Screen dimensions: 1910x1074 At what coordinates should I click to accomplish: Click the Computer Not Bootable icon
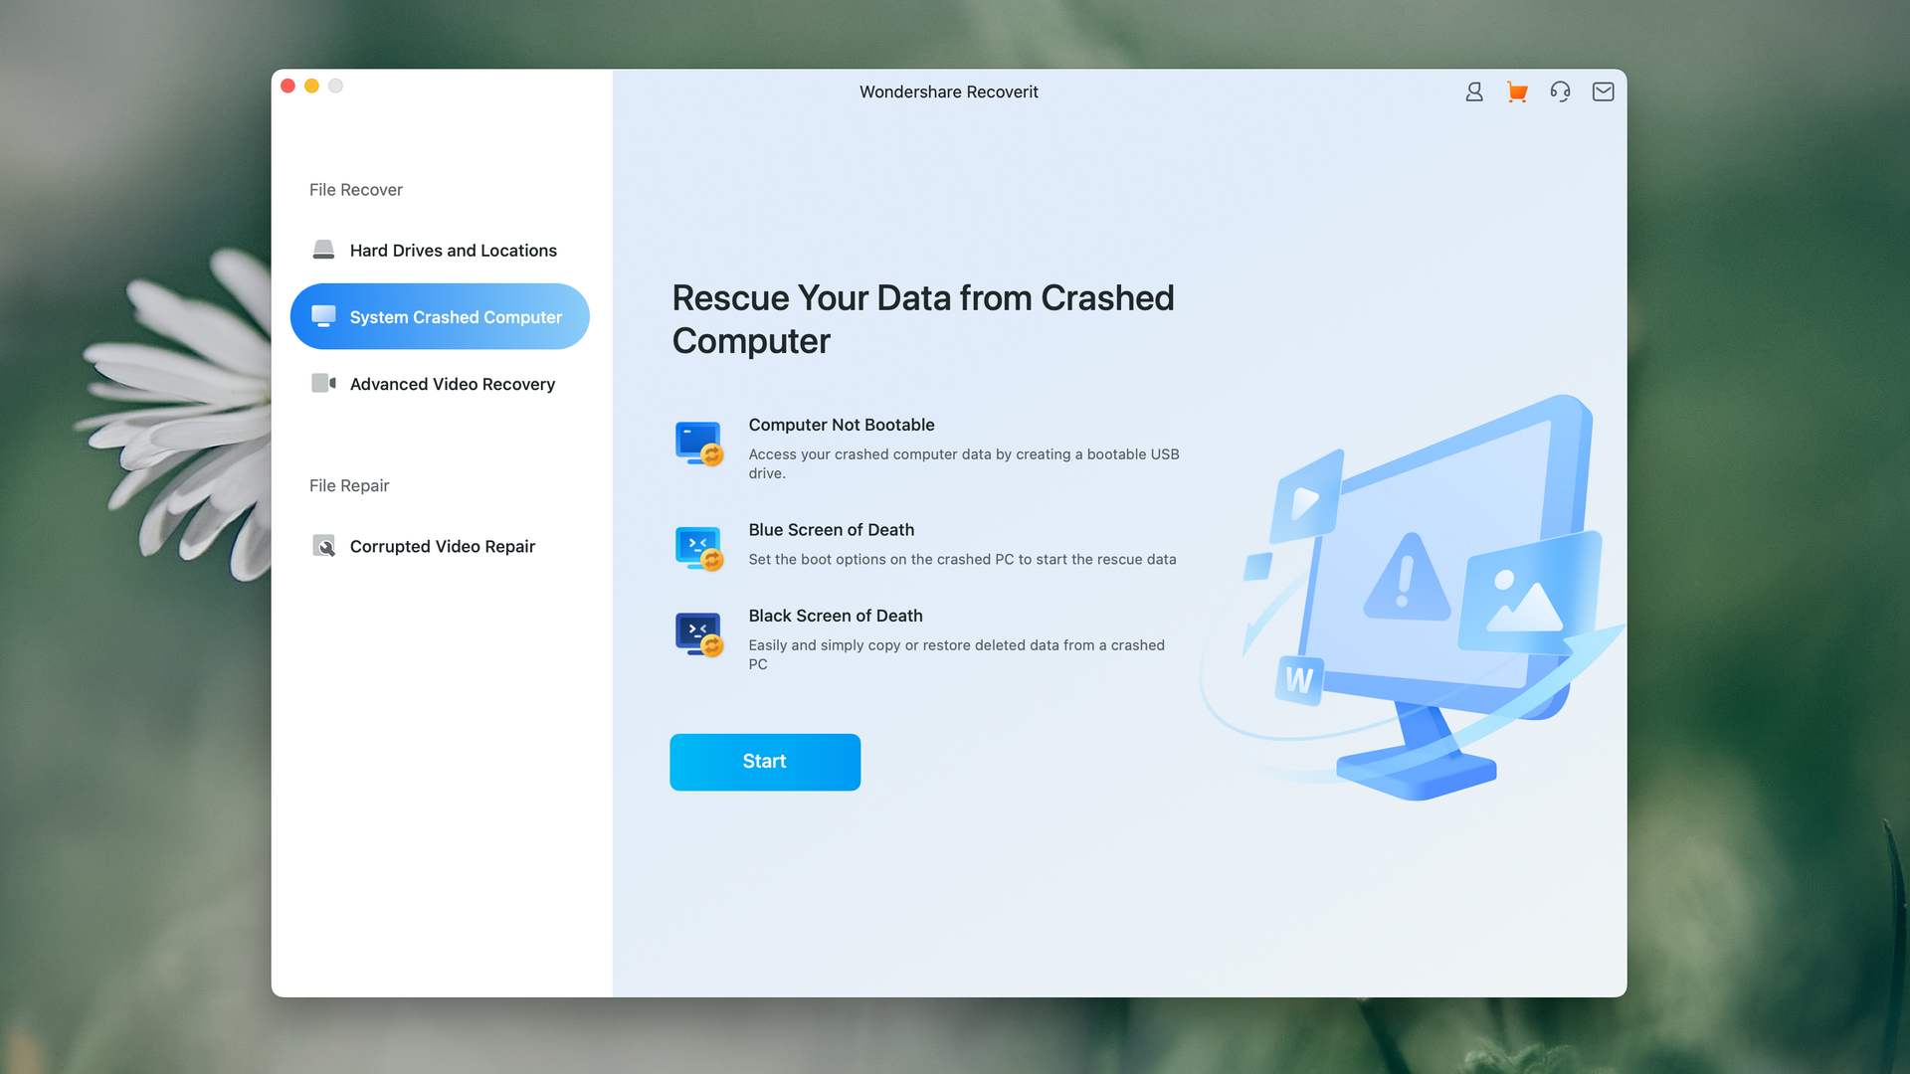click(x=698, y=444)
